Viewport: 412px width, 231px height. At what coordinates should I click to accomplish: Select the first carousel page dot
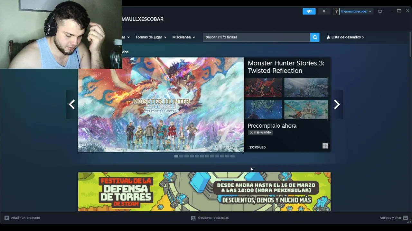pos(176,156)
